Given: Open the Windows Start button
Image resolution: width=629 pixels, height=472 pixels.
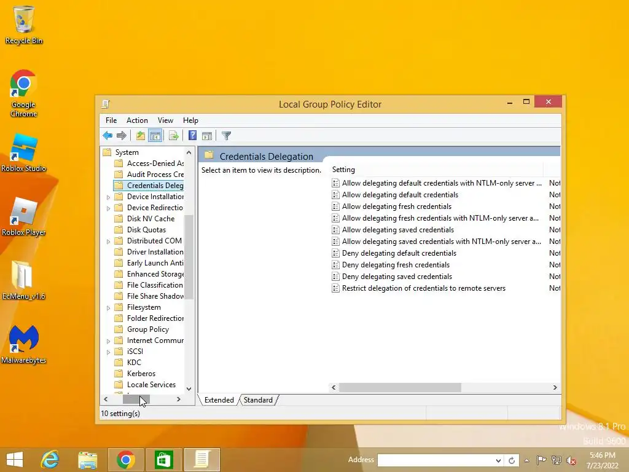Looking at the screenshot, I should pos(15,460).
